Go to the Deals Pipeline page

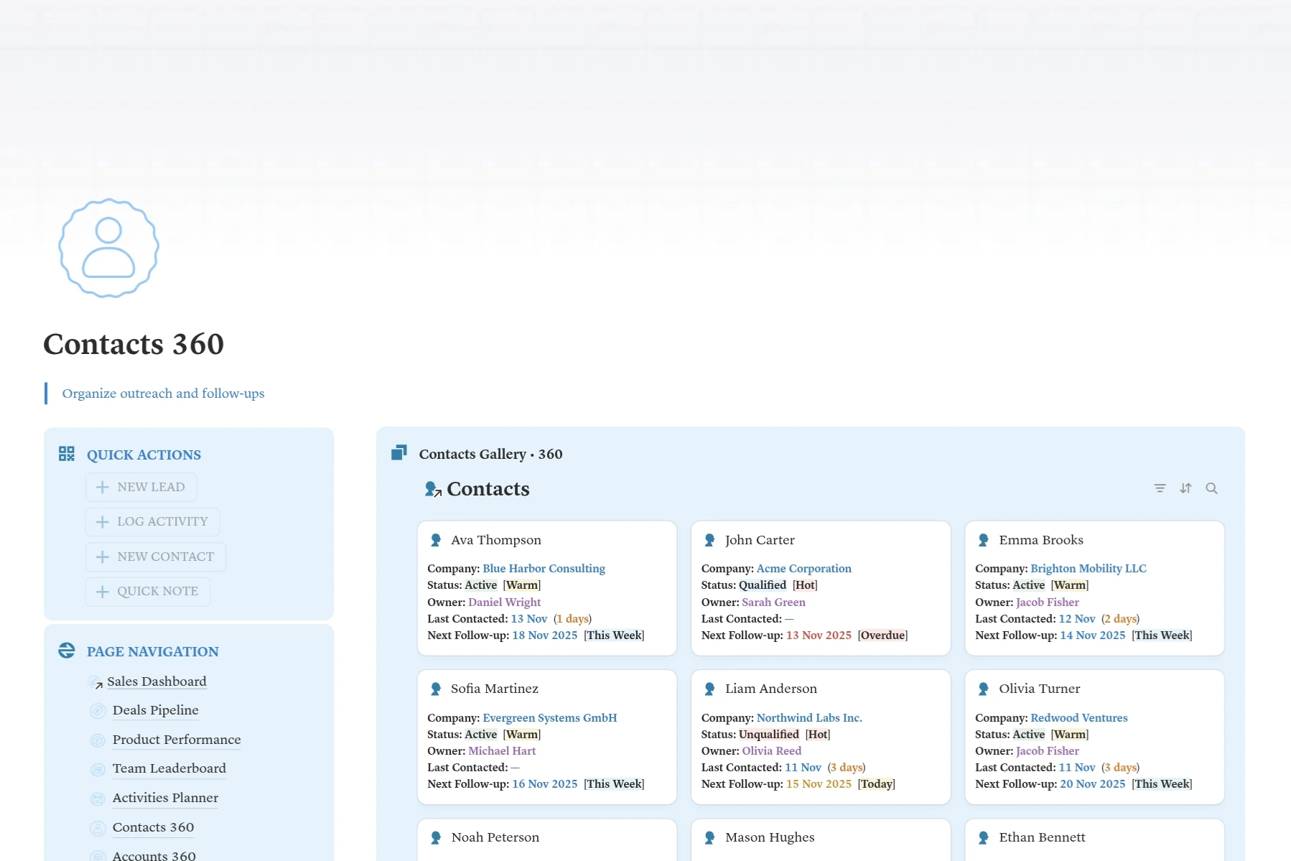[155, 710]
